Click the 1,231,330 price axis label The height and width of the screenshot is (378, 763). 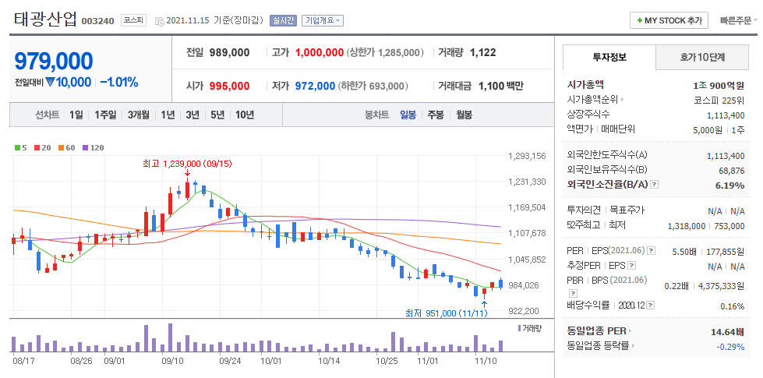527,182
